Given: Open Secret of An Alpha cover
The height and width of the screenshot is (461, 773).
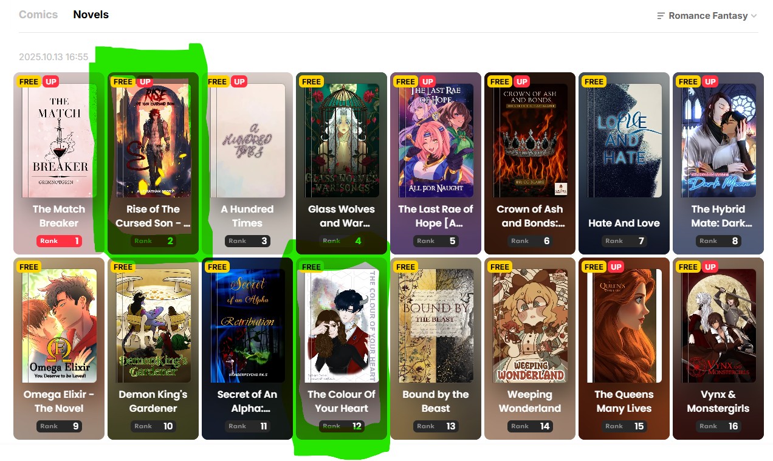Looking at the screenshot, I should tap(247, 326).
